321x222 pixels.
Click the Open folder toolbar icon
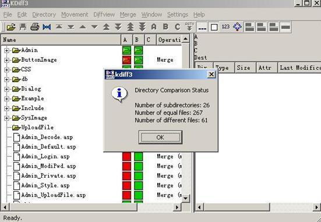coord(11,27)
